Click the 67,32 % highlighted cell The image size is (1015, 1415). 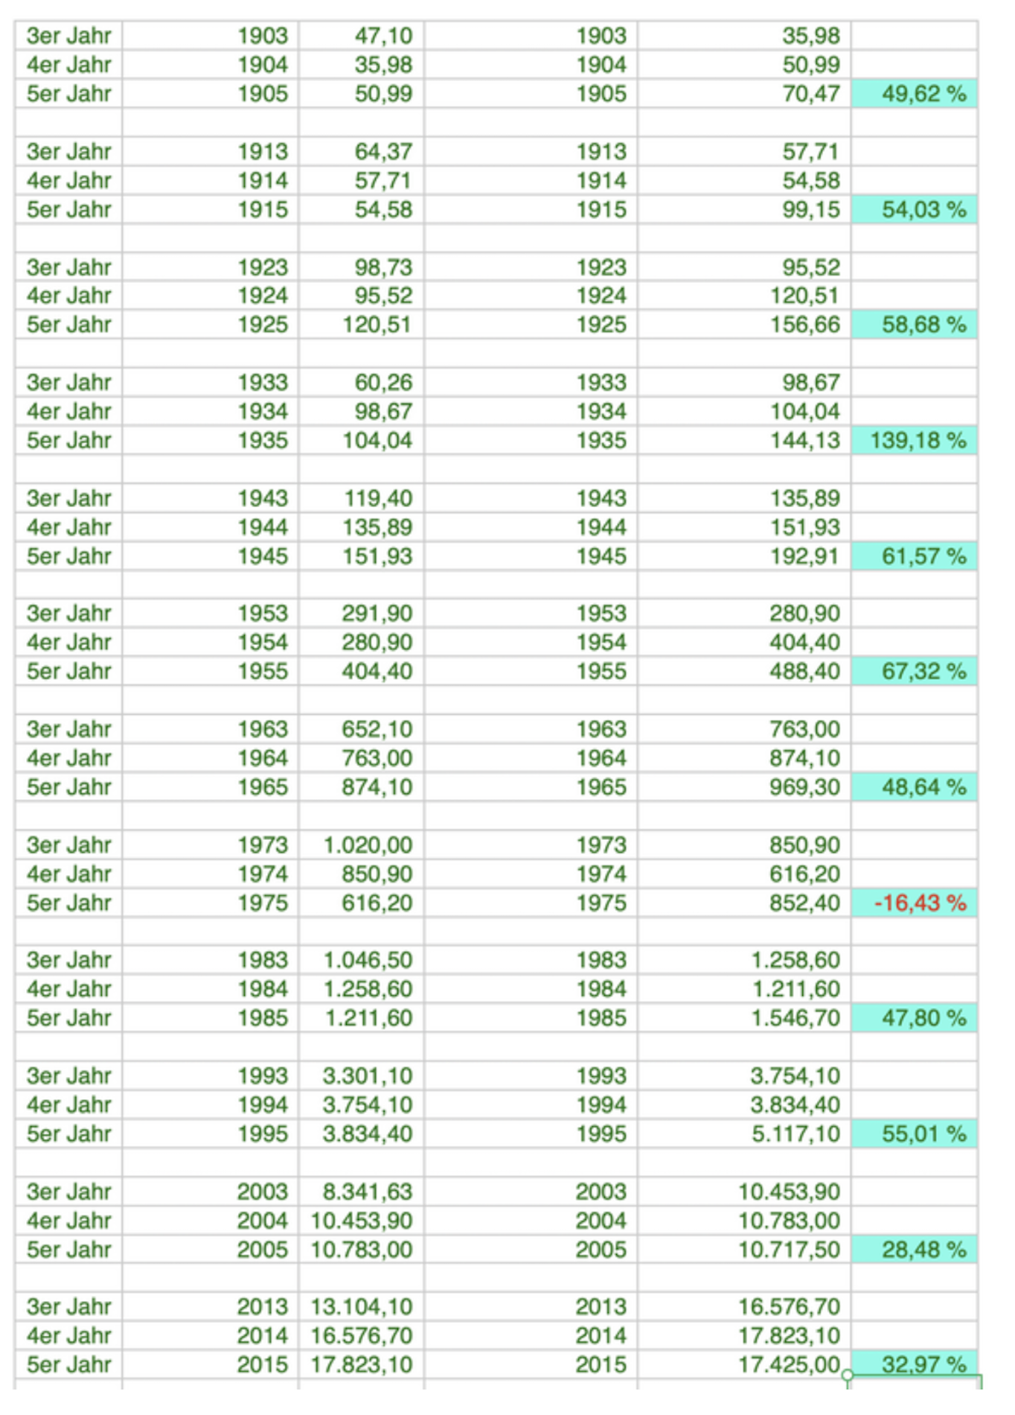[x=914, y=671]
